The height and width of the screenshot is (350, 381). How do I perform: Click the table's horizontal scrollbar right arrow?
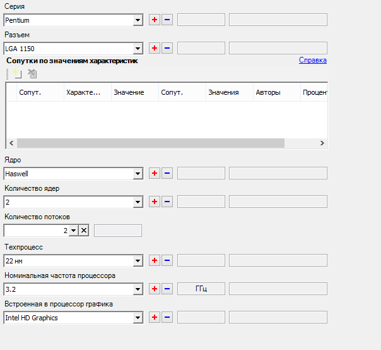point(322,143)
